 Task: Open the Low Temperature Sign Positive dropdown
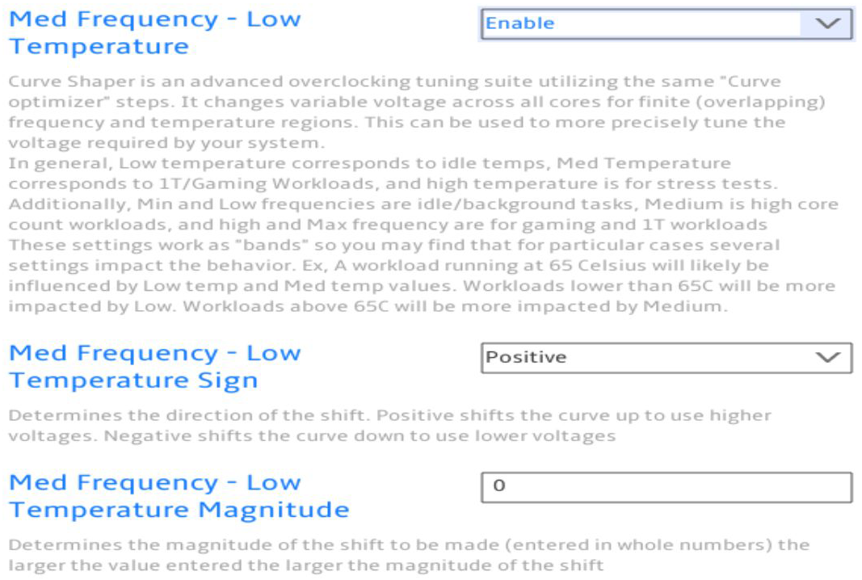pos(666,358)
